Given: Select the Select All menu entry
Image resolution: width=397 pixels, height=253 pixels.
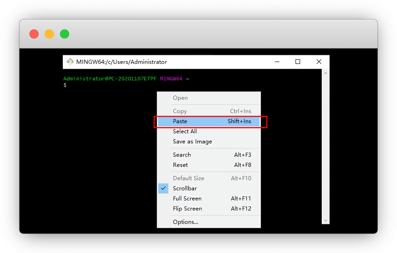Looking at the screenshot, I should (x=185, y=131).
